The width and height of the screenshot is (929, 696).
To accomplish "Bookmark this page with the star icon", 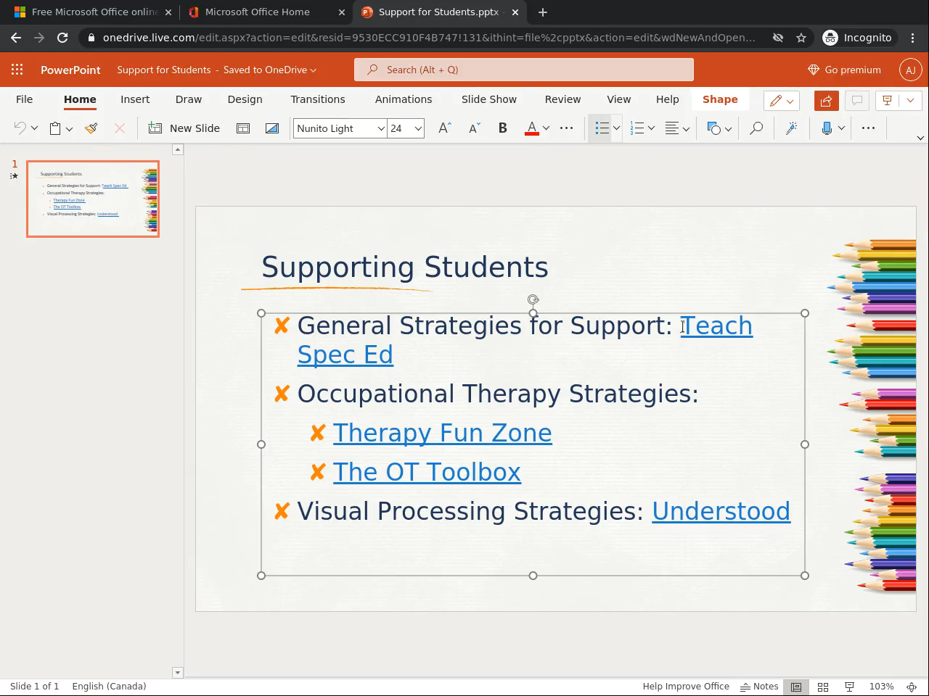I will coord(801,38).
